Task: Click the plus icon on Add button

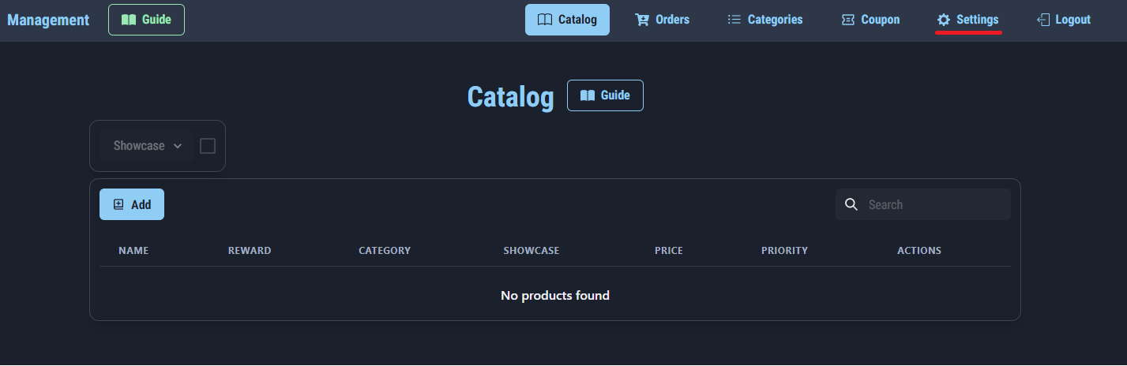Action: (118, 204)
